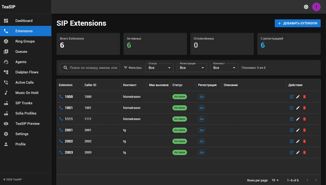Click the phone icon beside extension 2001
Viewport: 326px width, 185px height.
click(61, 130)
